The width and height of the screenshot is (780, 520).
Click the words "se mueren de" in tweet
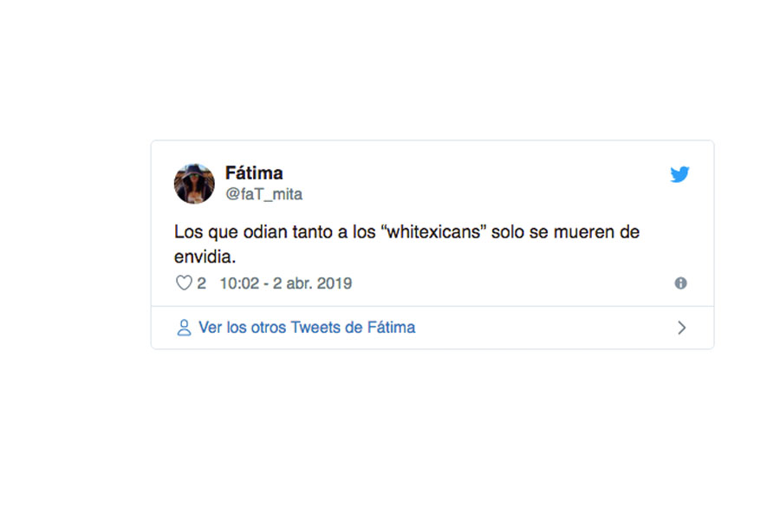point(584,232)
